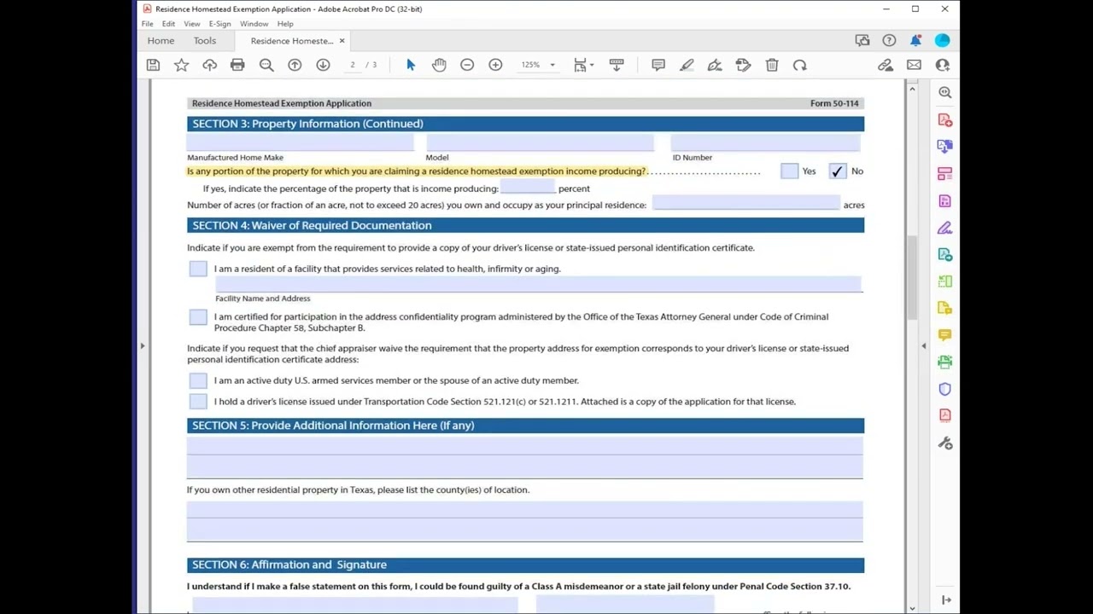Viewport: 1093px width, 614px height.
Task: Click the share with others person icon
Action: coord(943,65)
